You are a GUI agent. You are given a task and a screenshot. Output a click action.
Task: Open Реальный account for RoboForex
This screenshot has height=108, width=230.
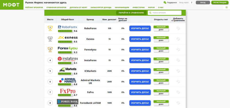tap(161, 27)
